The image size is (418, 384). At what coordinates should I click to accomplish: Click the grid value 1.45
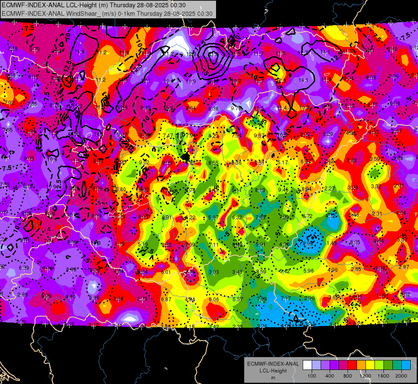point(332,243)
